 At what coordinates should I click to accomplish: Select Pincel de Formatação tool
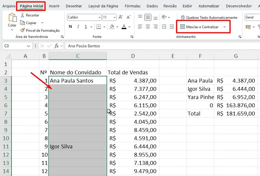coord(40,30)
